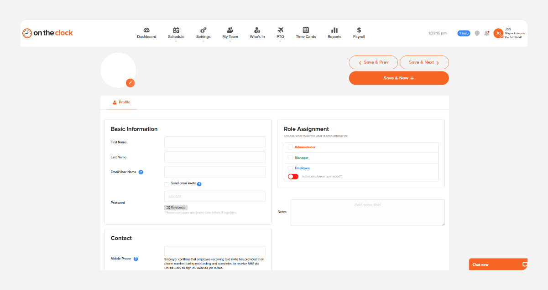This screenshot has width=548, height=290.
Task: Edit profile photo with pencil icon
Action: 130,82
